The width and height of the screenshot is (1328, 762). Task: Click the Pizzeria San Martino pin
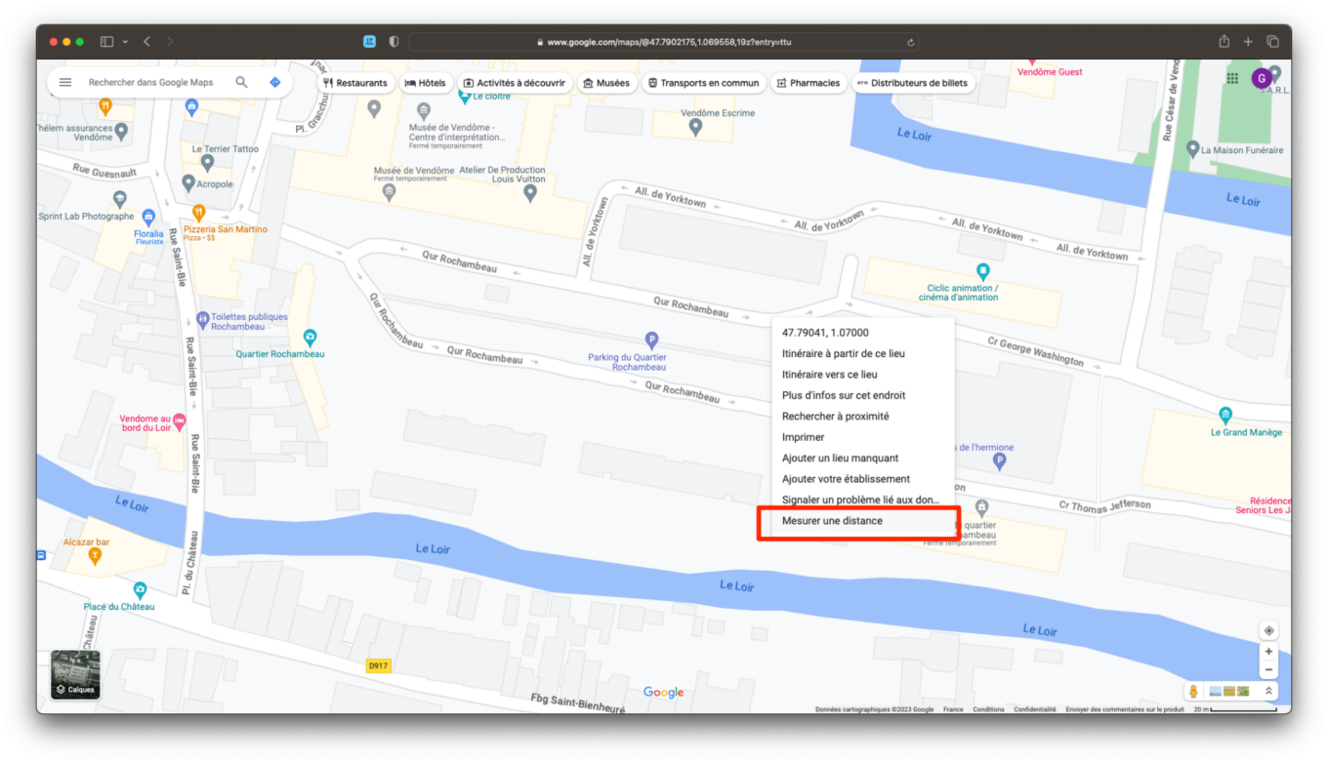199,212
